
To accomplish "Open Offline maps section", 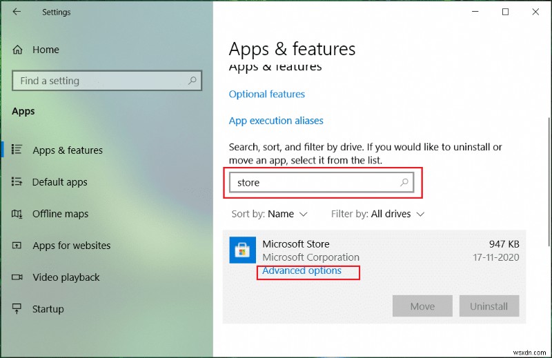I will pyautogui.click(x=60, y=214).
